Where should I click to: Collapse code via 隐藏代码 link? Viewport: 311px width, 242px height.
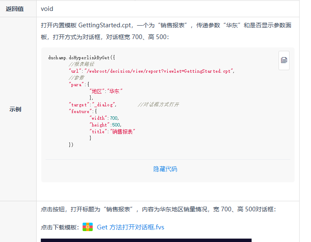(x=165, y=169)
